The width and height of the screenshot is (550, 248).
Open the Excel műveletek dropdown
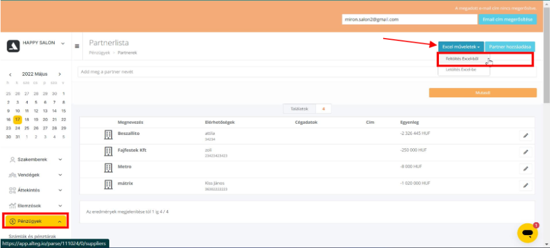tap(461, 46)
